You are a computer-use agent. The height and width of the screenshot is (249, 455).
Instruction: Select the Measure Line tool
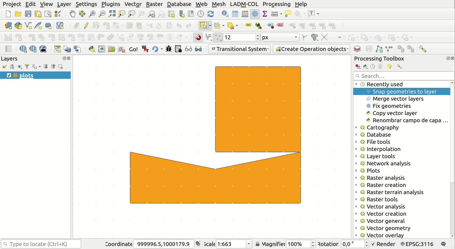click(274, 14)
